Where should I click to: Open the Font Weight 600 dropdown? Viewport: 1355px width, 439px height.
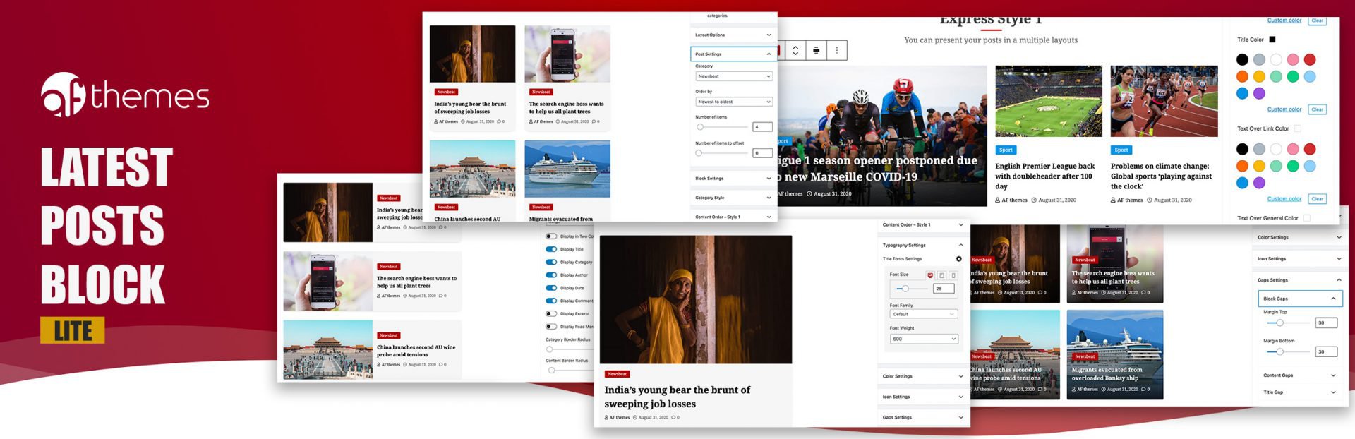tap(923, 339)
